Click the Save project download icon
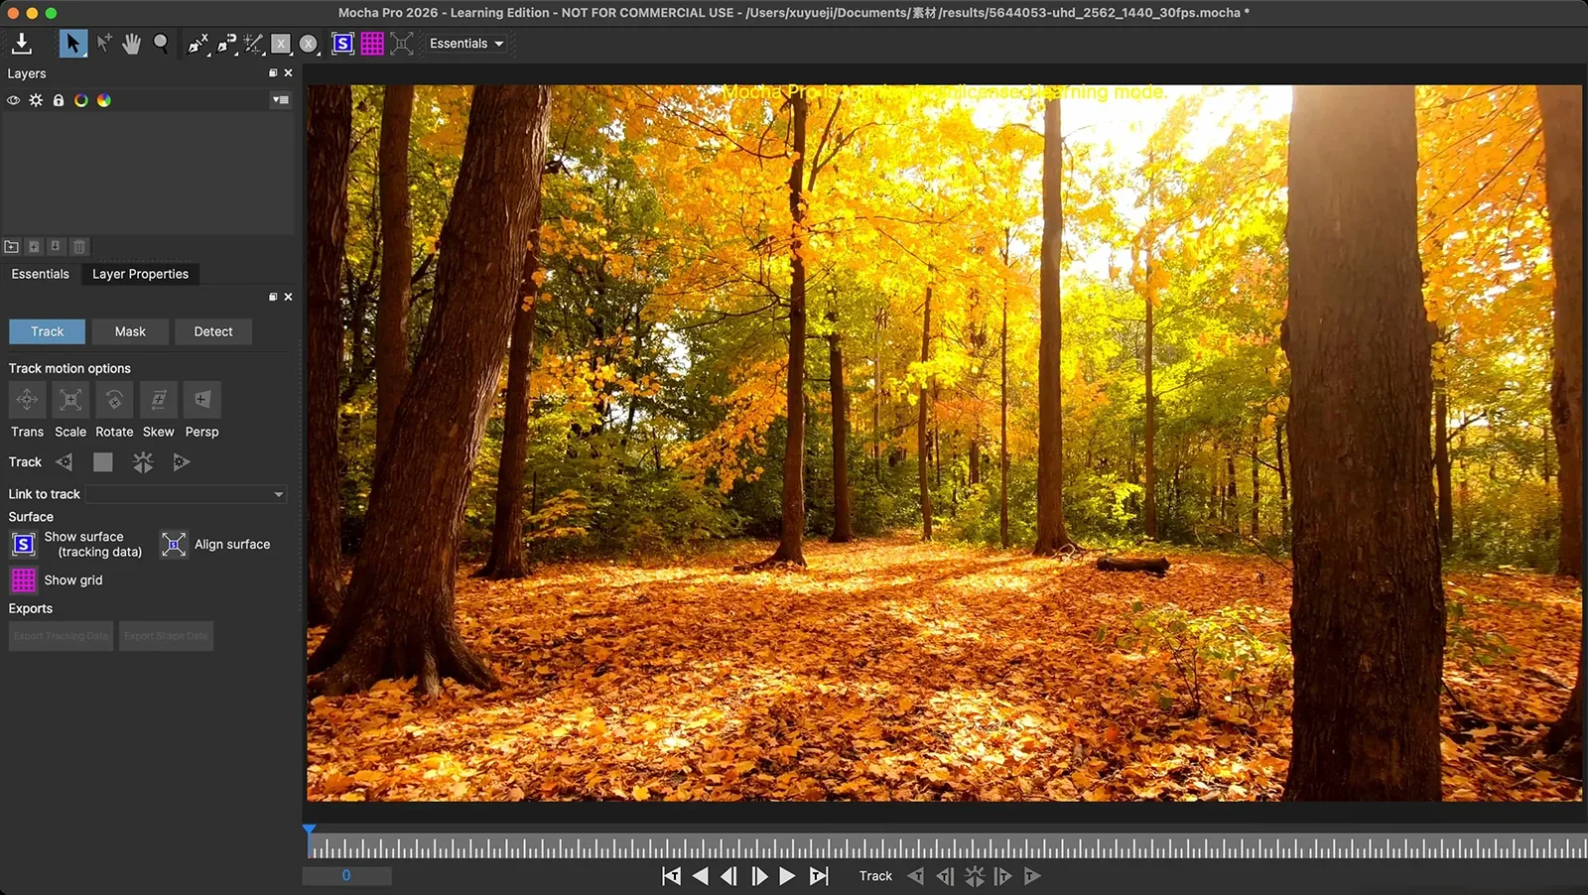 tap(22, 44)
